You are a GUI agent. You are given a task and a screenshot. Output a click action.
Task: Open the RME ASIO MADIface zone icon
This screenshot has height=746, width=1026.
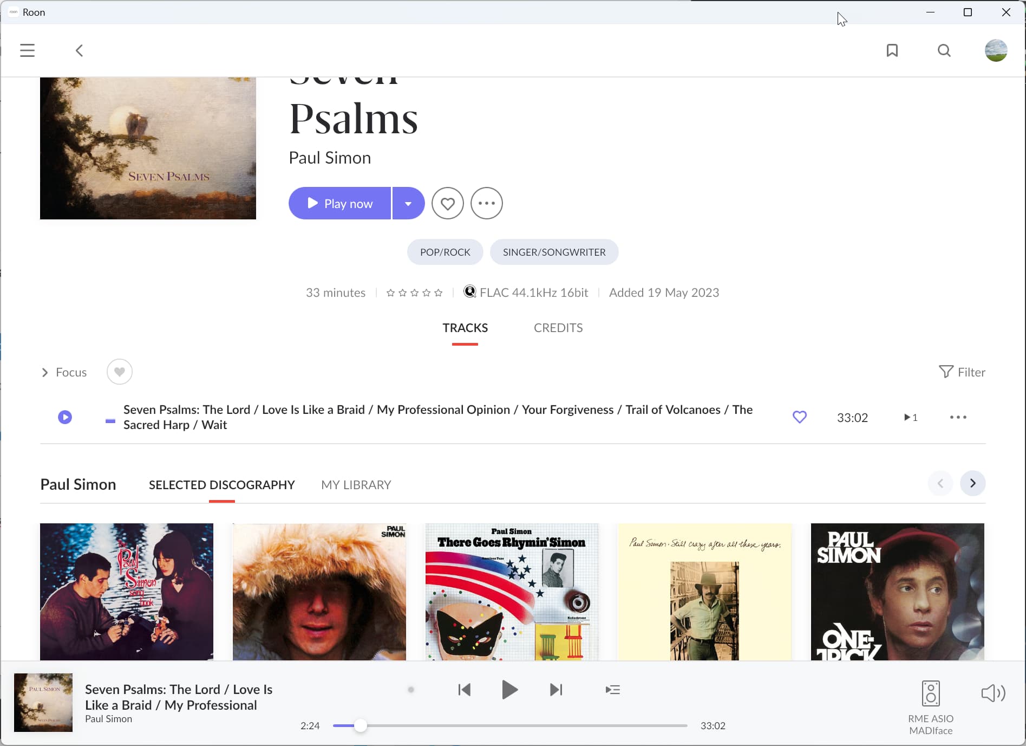930,693
